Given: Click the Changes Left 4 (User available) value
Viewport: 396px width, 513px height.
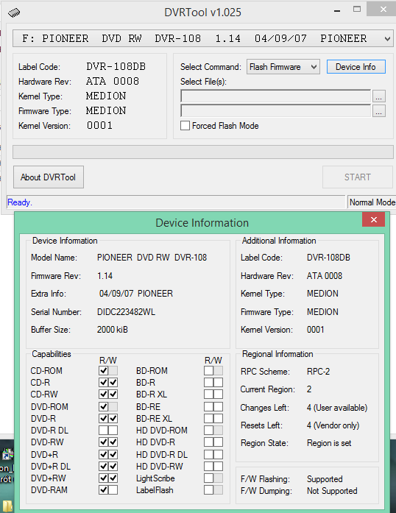Looking at the screenshot, I should pos(337,408).
